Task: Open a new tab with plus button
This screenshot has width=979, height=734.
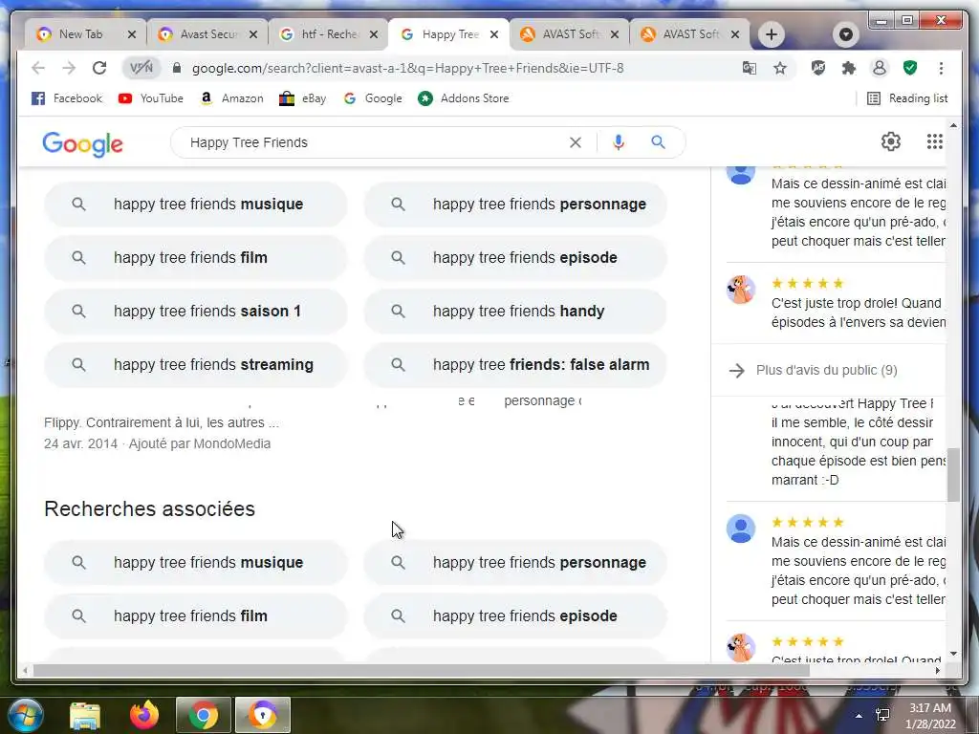Action: pyautogui.click(x=772, y=34)
